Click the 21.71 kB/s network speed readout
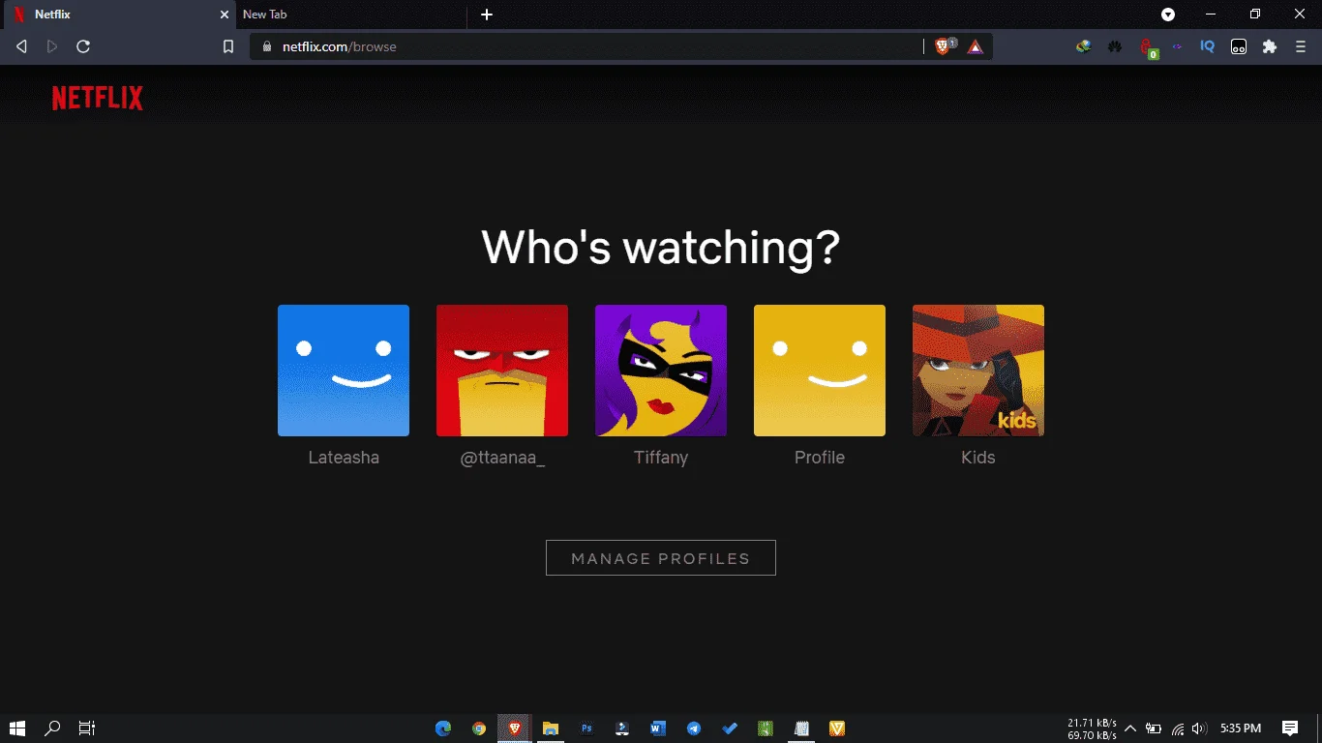This screenshot has height=743, width=1322. click(1092, 723)
